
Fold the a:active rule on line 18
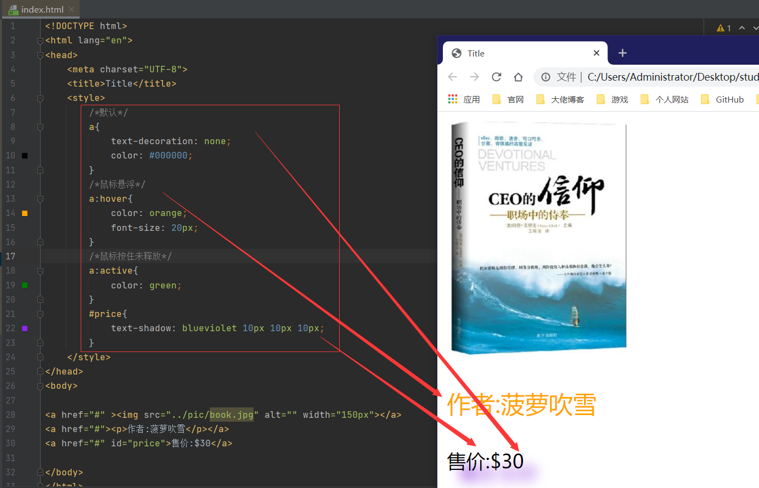tap(40, 271)
